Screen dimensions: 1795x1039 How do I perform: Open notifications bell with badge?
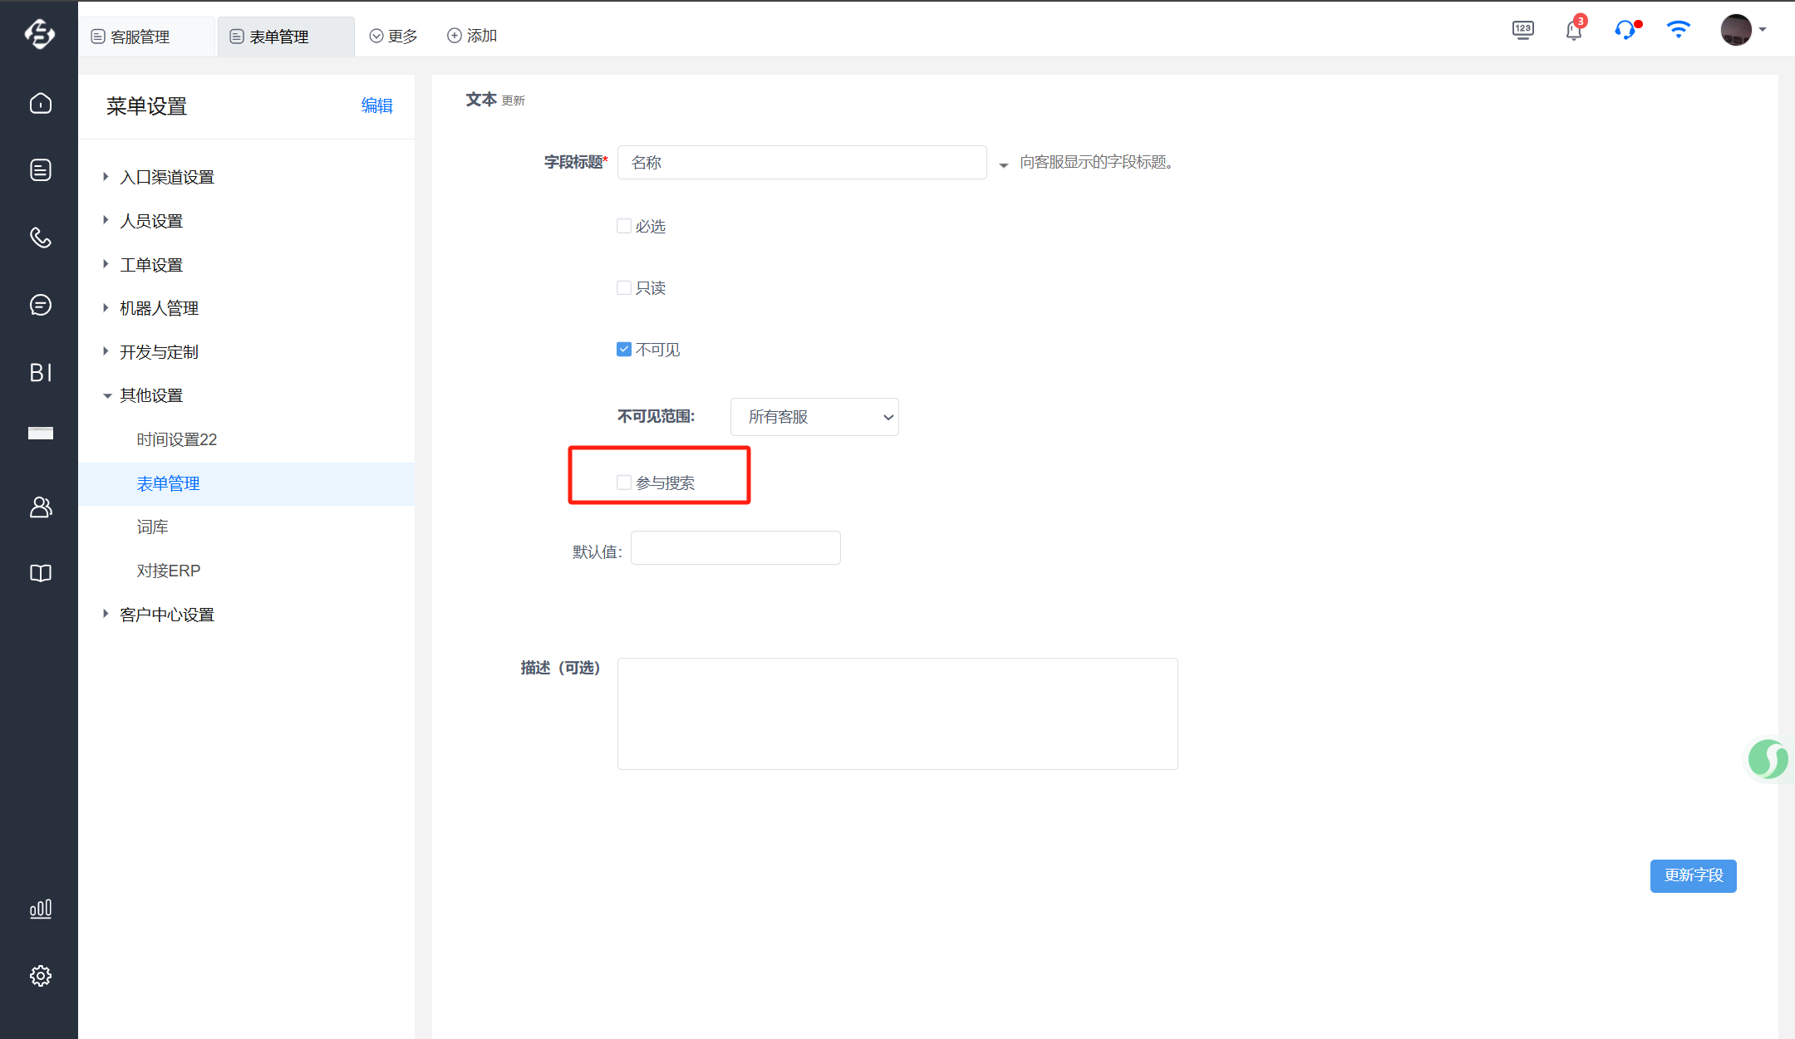1575,30
